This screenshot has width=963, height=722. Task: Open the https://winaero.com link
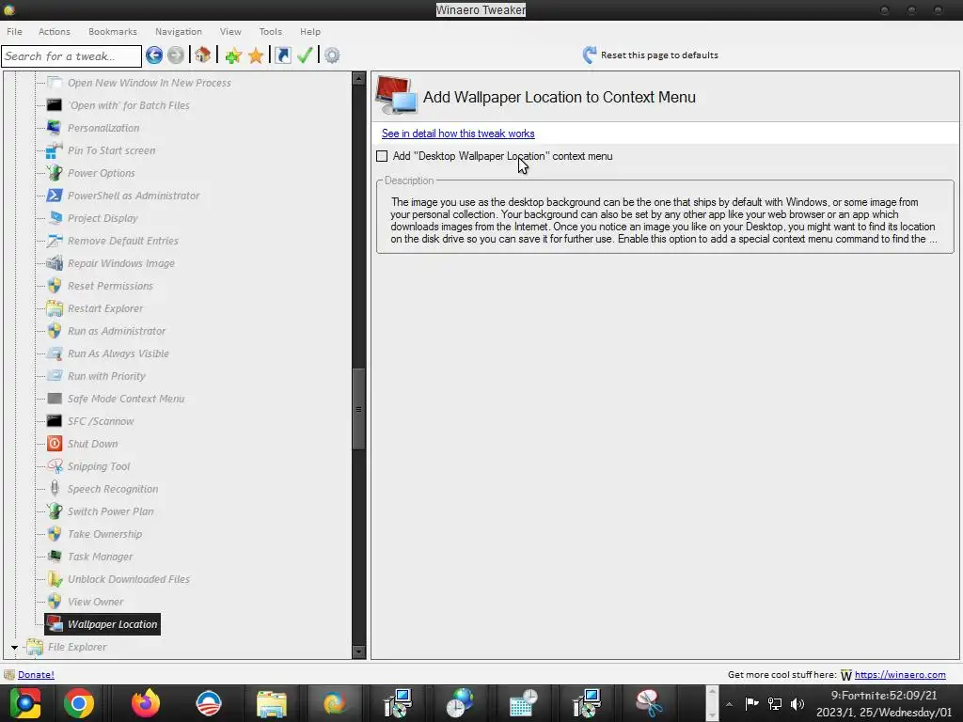900,674
